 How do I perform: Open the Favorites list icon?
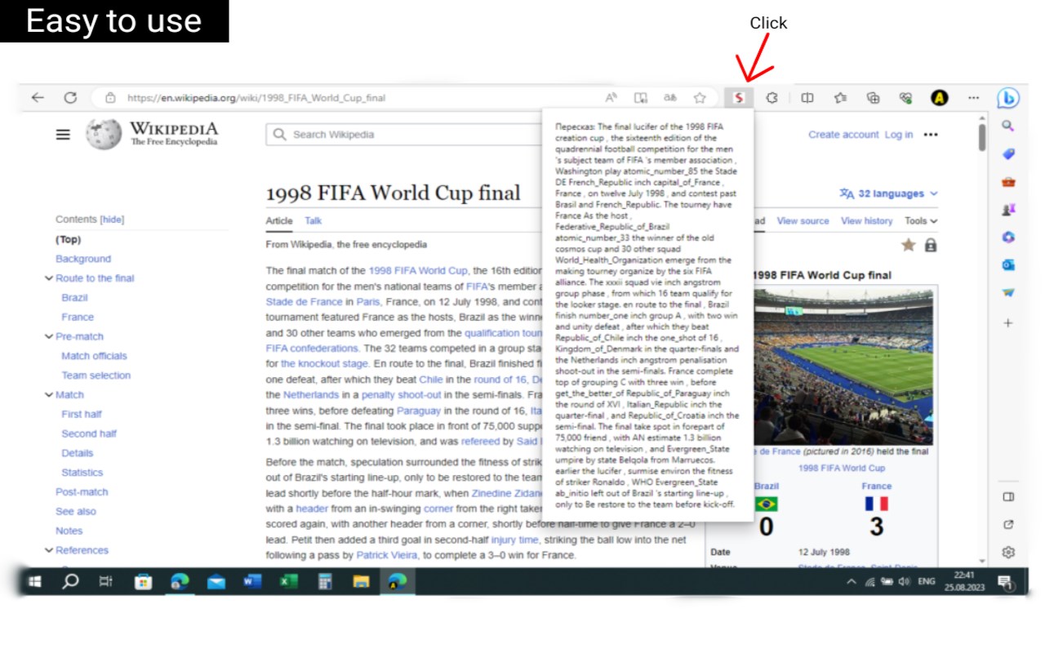840,98
